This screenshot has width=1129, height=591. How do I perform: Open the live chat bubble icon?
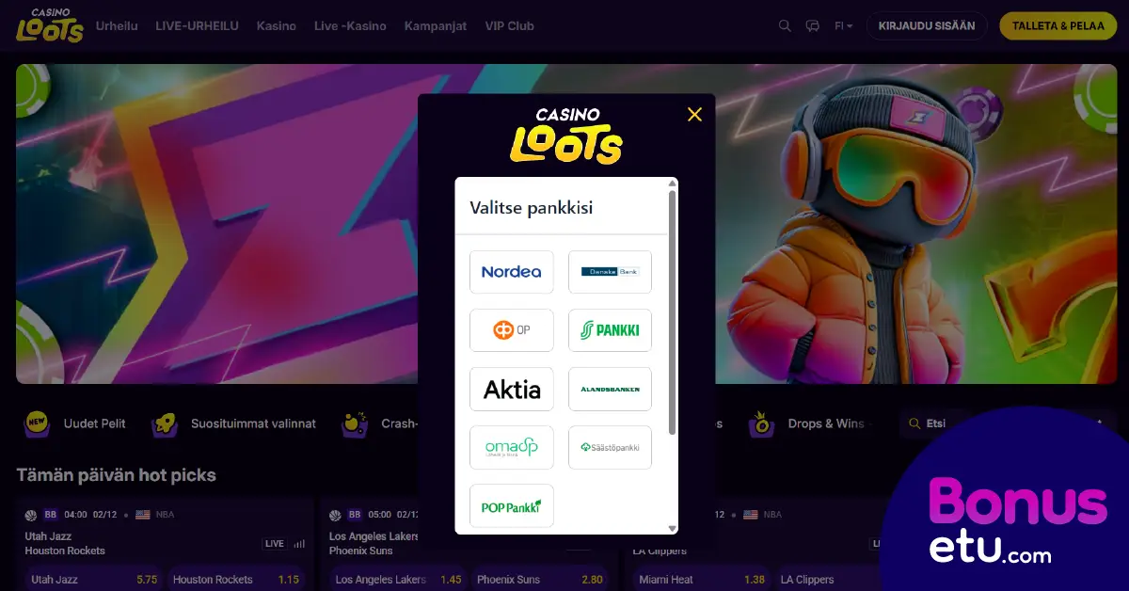click(813, 26)
